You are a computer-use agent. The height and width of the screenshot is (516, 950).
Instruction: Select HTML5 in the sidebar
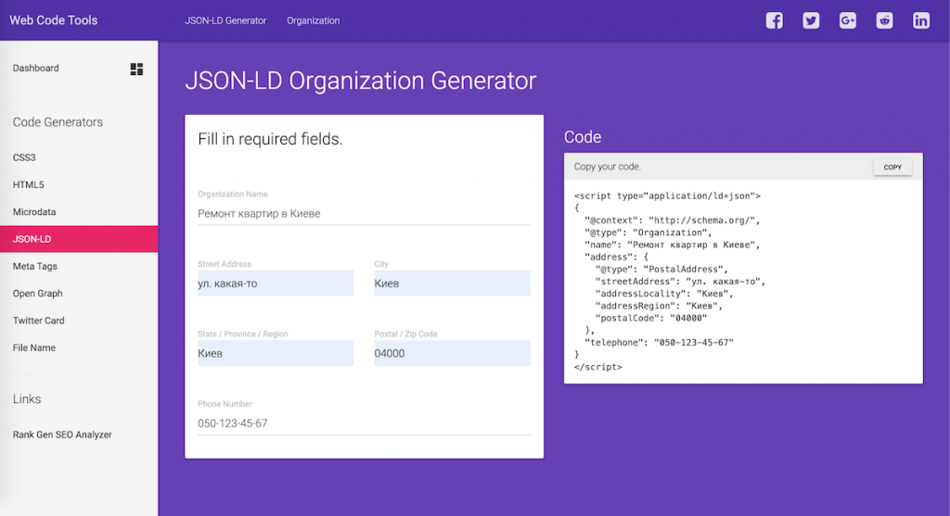coord(28,185)
